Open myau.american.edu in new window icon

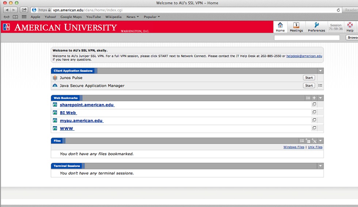(314, 120)
